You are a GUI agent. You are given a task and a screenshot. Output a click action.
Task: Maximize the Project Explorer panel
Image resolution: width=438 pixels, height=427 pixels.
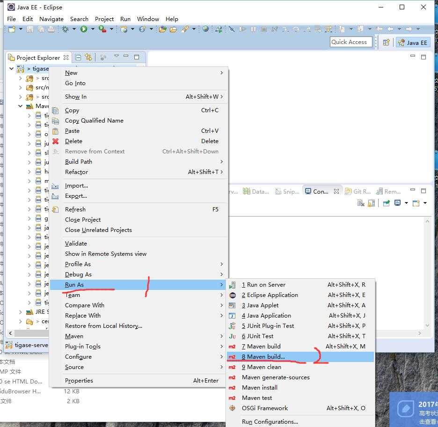[137, 57]
